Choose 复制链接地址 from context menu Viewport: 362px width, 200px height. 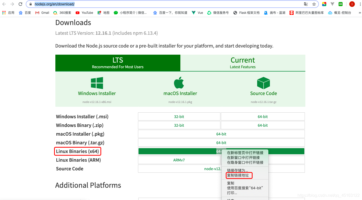pos(245,175)
